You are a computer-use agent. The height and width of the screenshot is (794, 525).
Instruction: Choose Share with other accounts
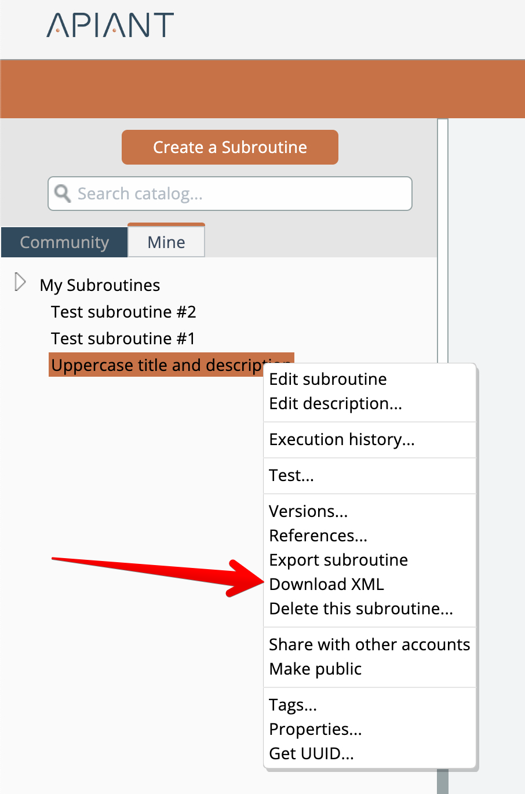click(369, 644)
